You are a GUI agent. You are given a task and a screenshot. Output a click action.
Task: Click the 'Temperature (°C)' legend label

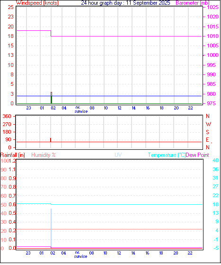click(167, 155)
